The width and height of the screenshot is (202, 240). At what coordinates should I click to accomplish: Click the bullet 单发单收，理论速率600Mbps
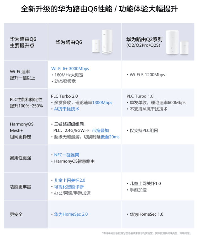[156, 102]
